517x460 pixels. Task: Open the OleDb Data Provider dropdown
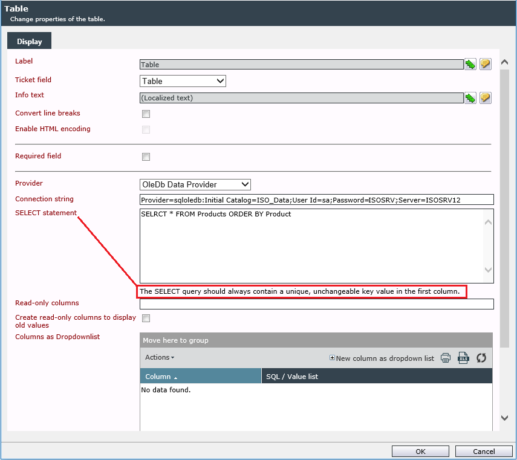click(x=195, y=184)
